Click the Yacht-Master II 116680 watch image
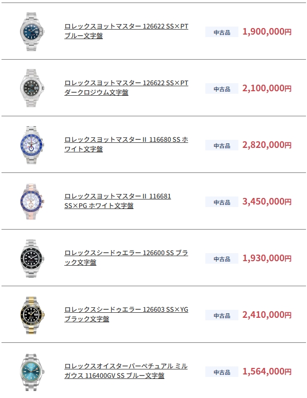Image resolution: width=307 pixels, height=398 pixels. (33, 144)
